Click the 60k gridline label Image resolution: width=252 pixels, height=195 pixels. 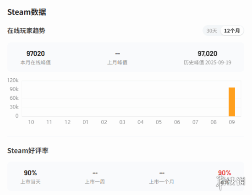pyautogui.click(x=14, y=98)
